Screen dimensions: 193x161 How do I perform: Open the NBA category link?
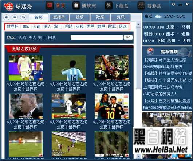click(26, 26)
